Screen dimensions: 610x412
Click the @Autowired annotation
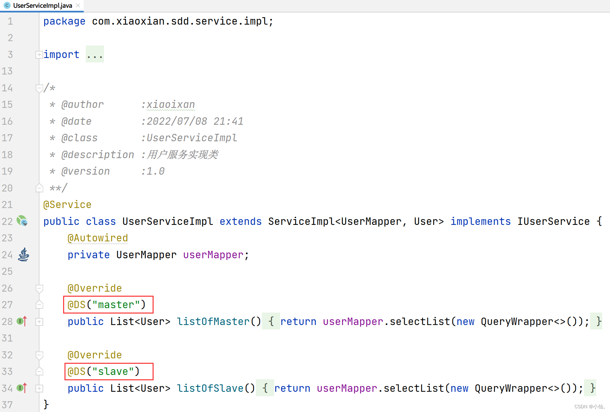pyautogui.click(x=98, y=238)
